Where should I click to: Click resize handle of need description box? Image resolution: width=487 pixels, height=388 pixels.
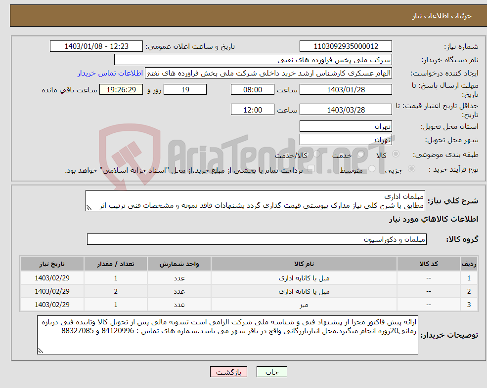89,208
